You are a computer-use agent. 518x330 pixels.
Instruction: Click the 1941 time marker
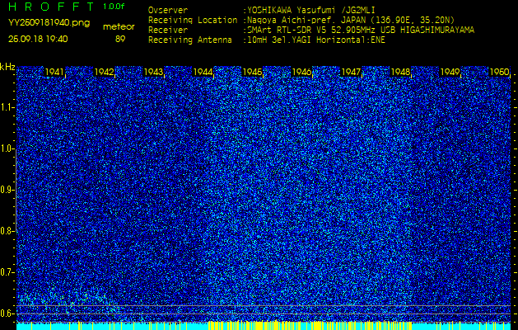click(54, 72)
